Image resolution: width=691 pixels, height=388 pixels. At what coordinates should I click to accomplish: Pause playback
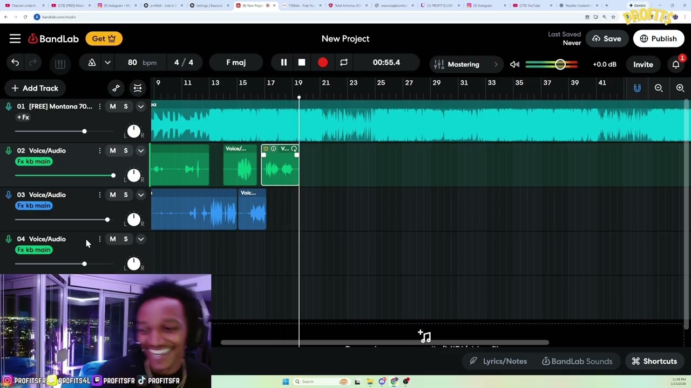click(283, 63)
